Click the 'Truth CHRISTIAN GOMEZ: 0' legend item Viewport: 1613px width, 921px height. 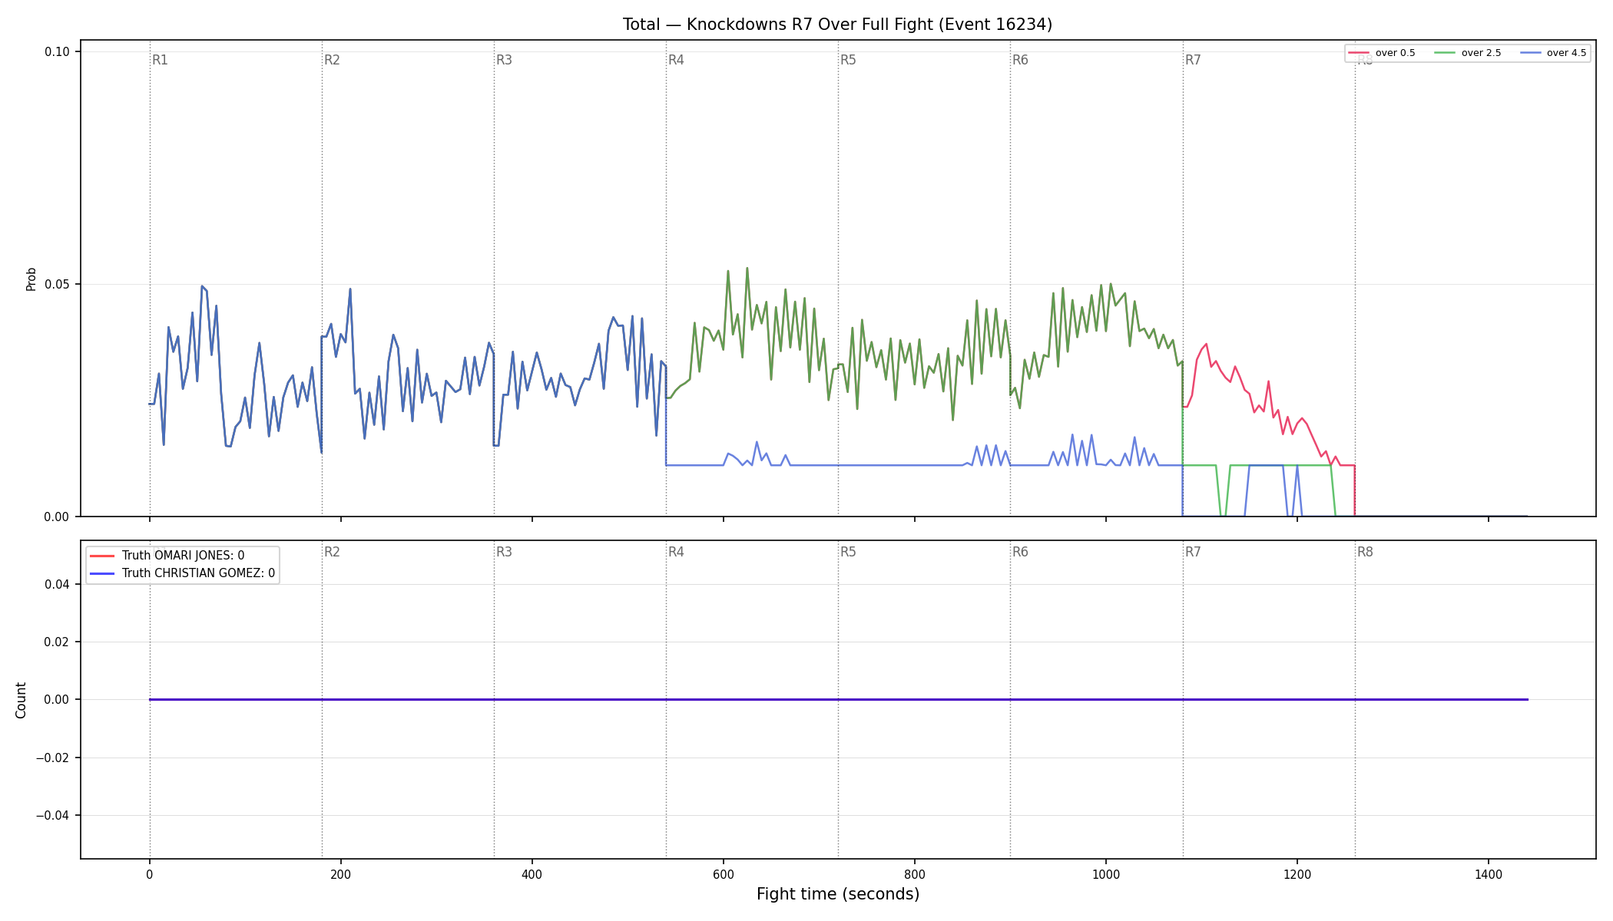pyautogui.click(x=182, y=573)
